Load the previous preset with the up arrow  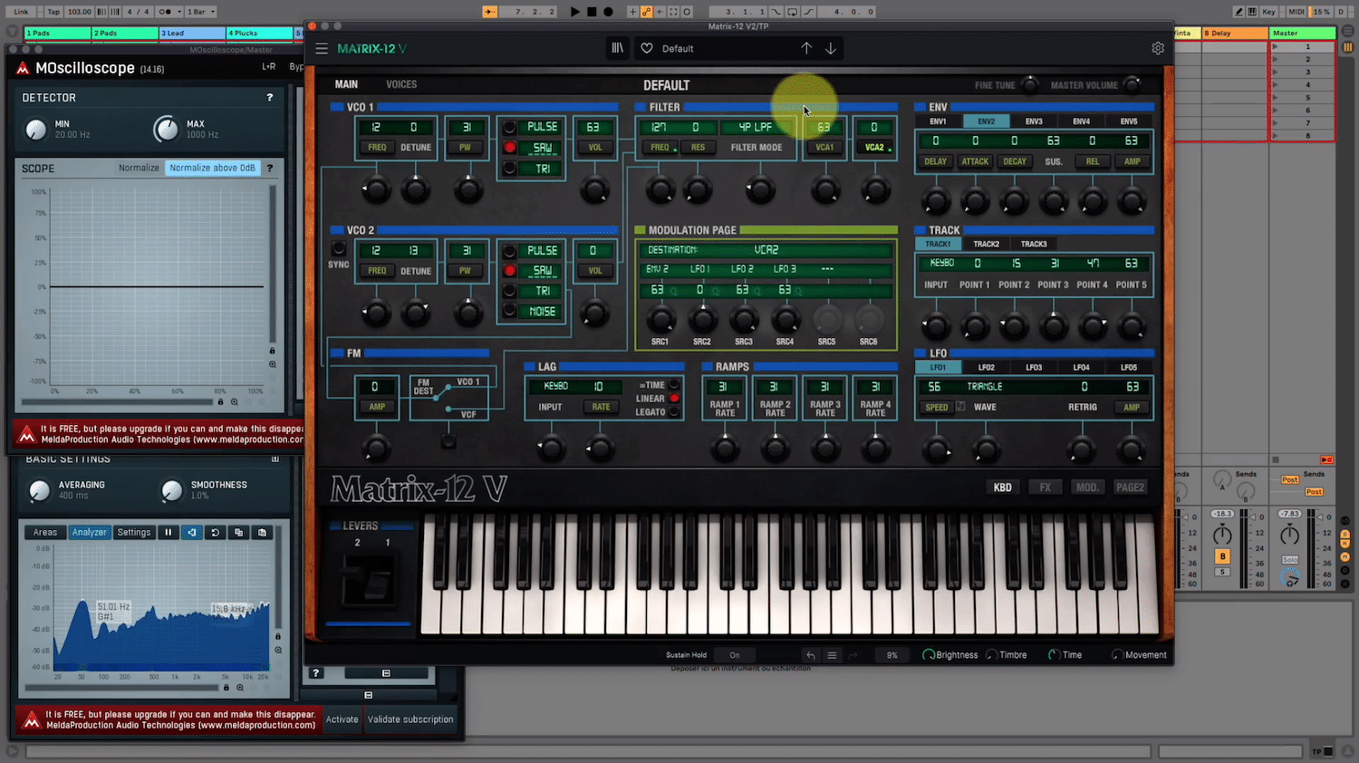point(806,48)
